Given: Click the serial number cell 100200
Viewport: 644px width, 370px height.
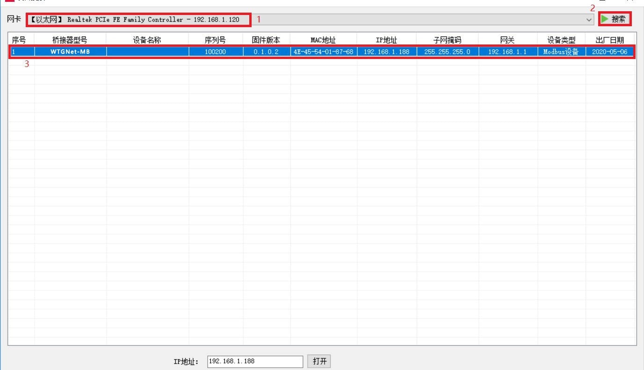Looking at the screenshot, I should (216, 52).
